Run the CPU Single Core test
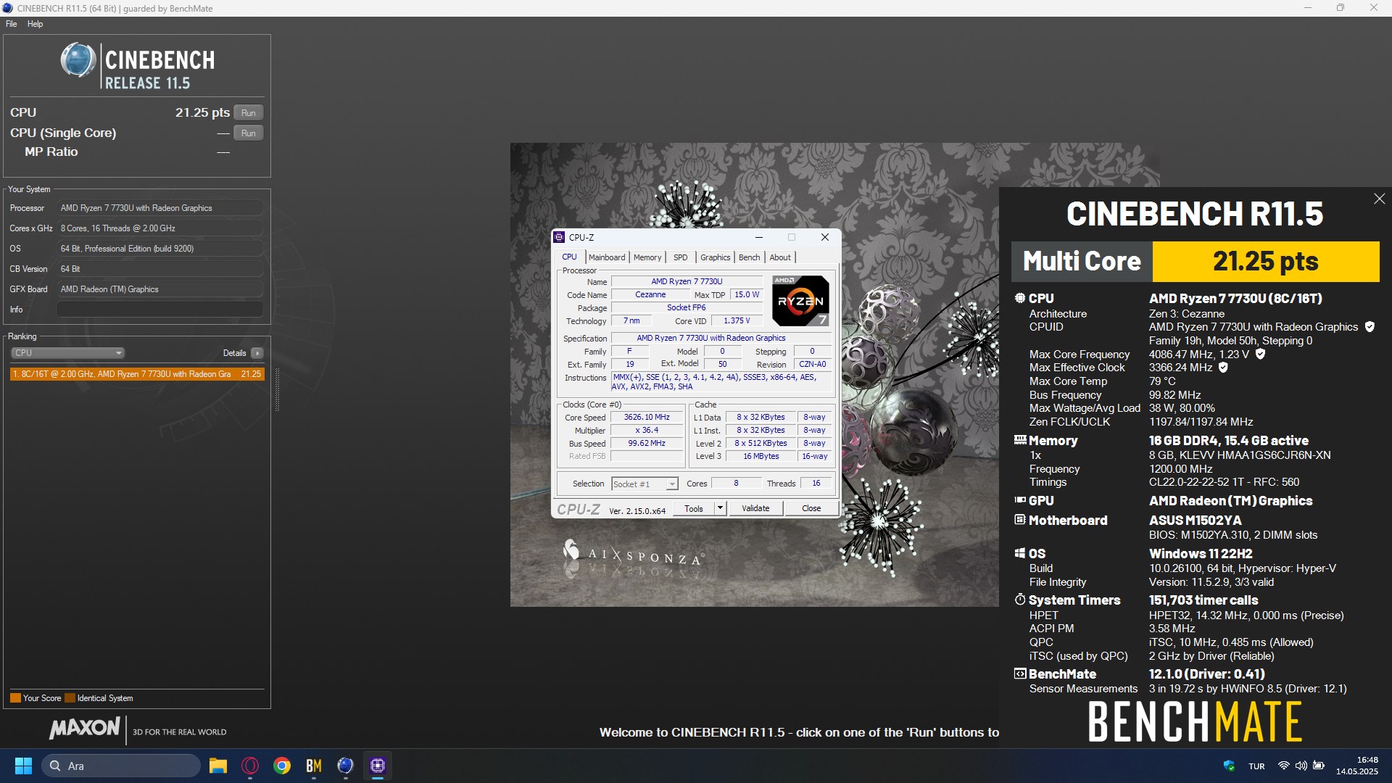This screenshot has width=1392, height=783. [249, 133]
